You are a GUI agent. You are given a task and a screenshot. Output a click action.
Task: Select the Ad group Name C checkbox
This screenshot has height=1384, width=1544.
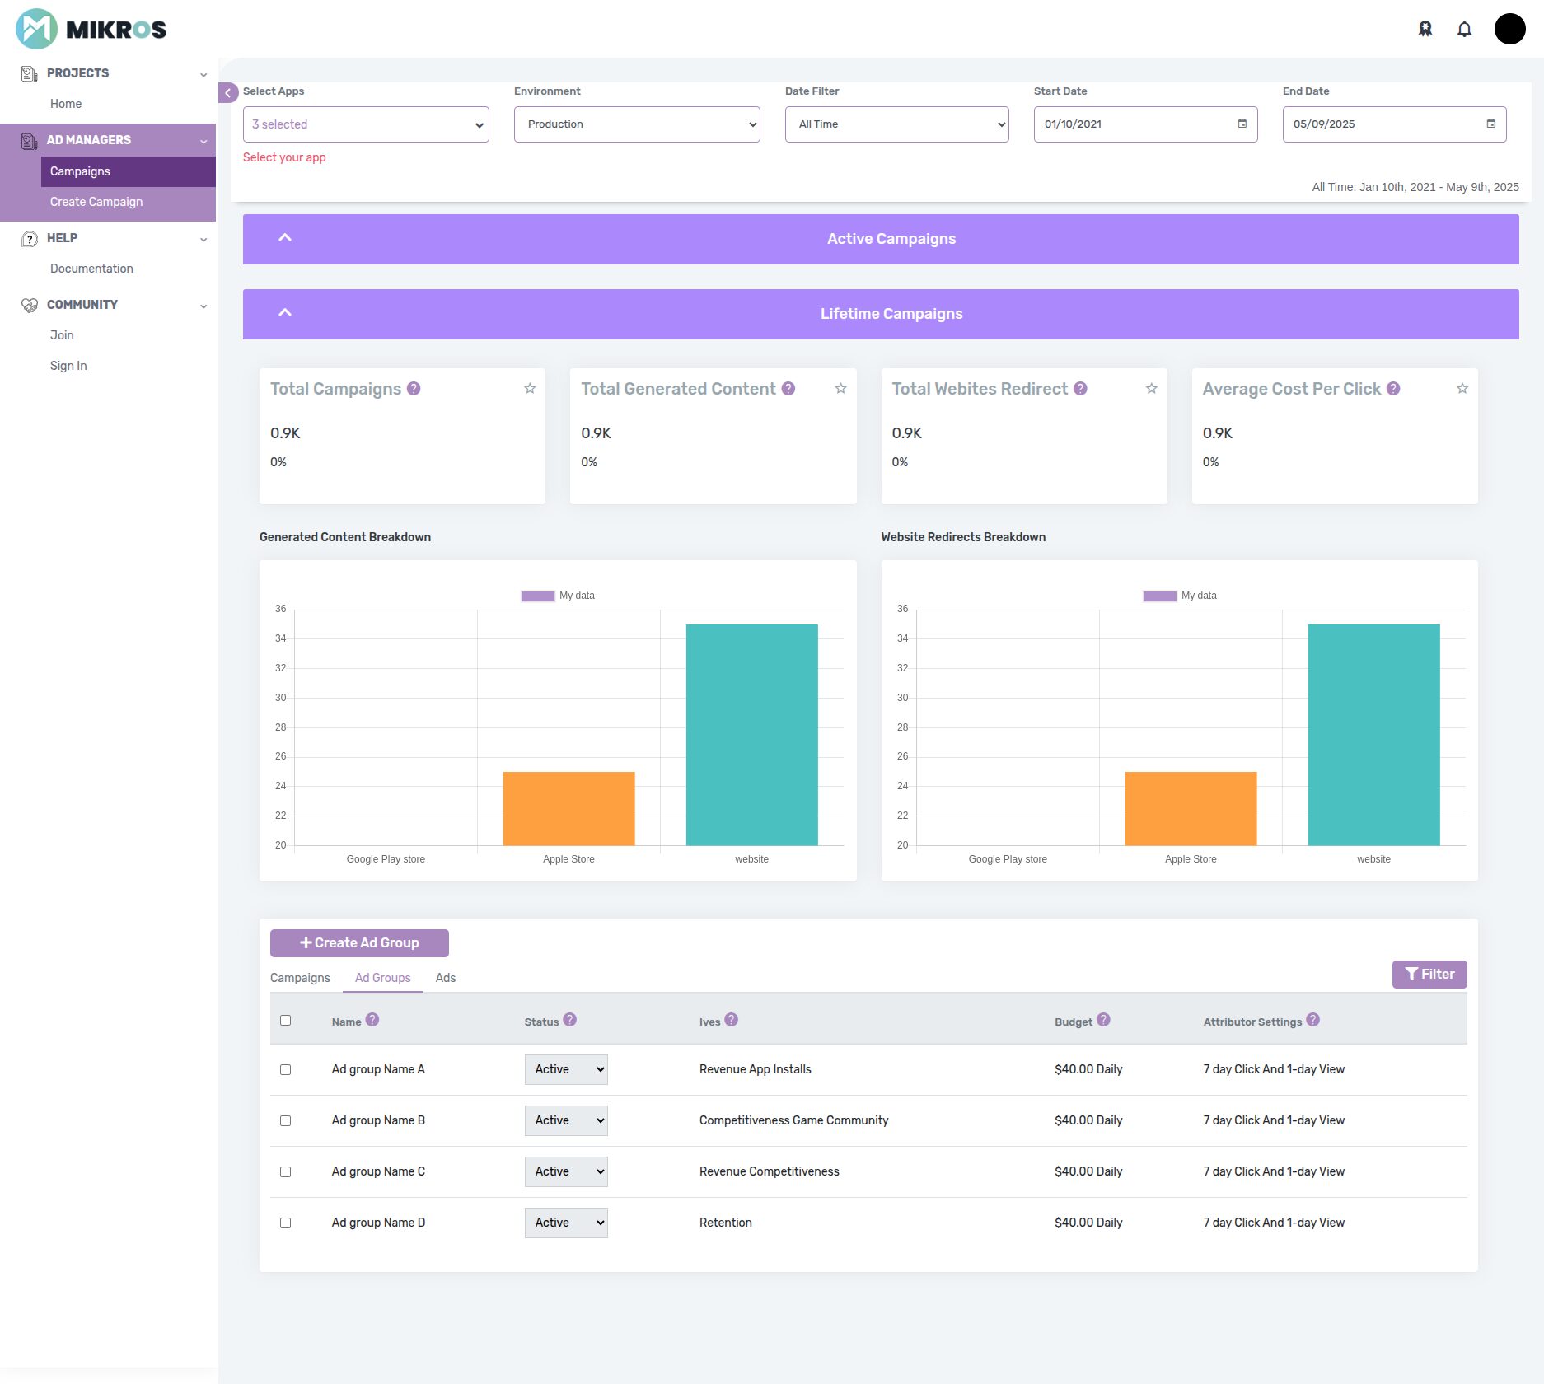click(286, 1172)
